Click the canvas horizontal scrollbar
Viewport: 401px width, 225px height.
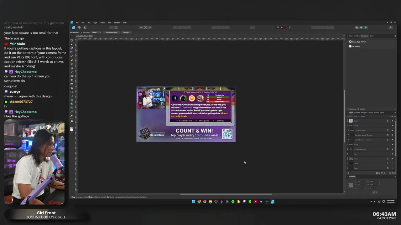pos(226,194)
